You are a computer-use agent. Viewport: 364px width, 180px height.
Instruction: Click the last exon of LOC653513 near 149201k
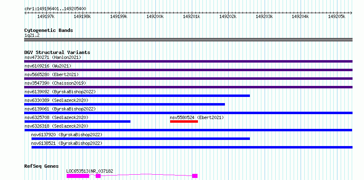pyautogui.click(x=195, y=176)
